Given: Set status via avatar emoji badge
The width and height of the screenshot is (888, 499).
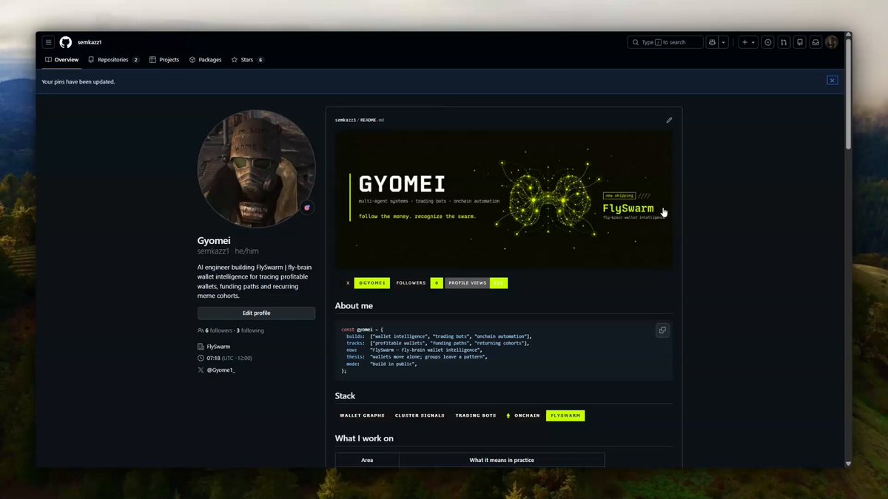Looking at the screenshot, I should point(307,208).
